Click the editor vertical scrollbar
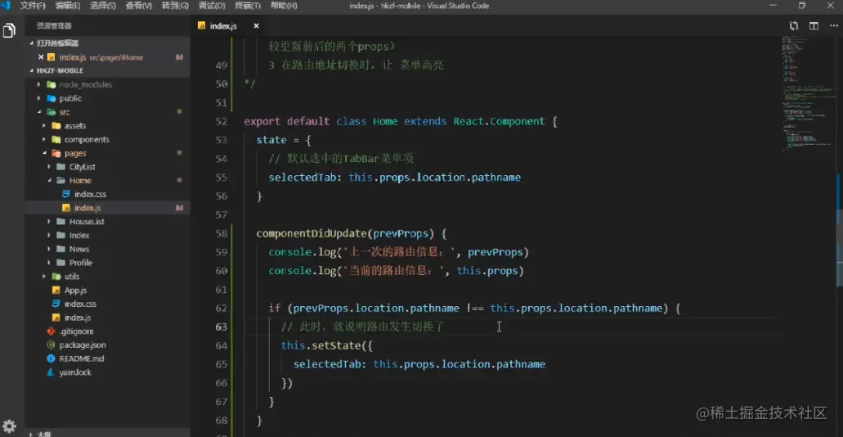 coord(840,235)
